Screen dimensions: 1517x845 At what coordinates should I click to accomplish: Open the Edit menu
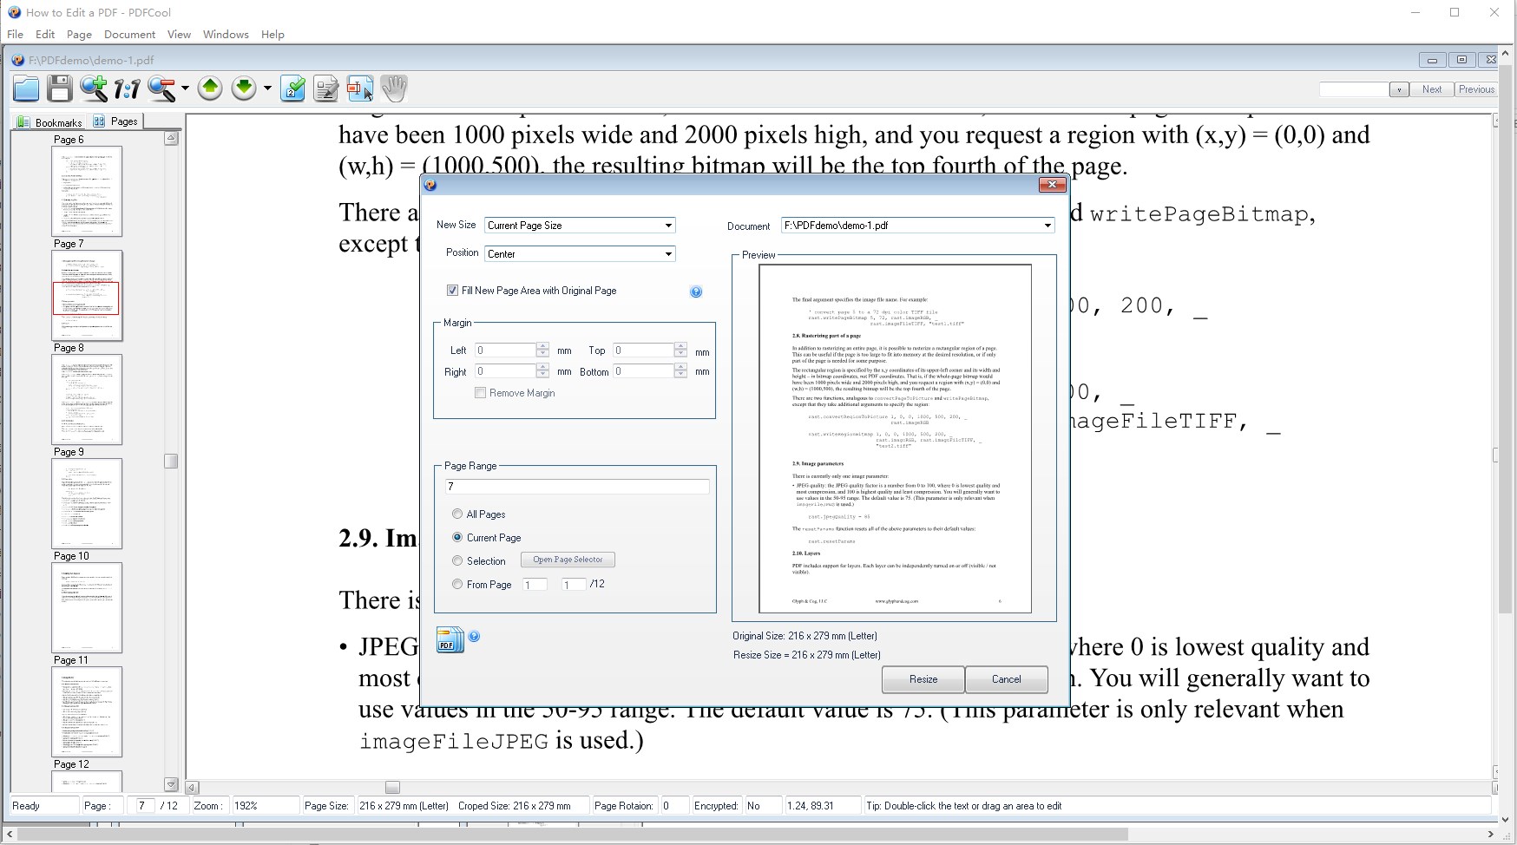click(x=45, y=35)
